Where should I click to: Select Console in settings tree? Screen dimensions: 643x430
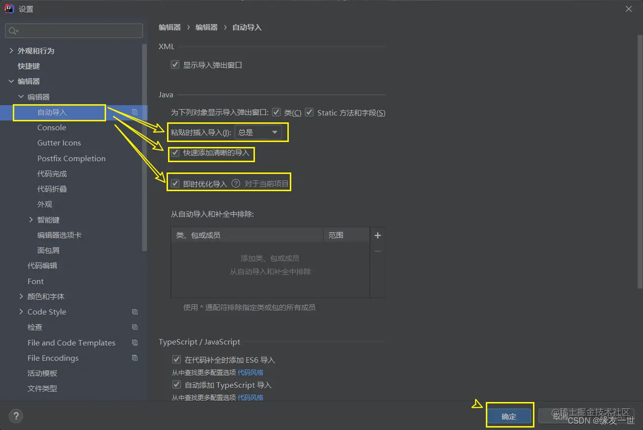coord(52,128)
